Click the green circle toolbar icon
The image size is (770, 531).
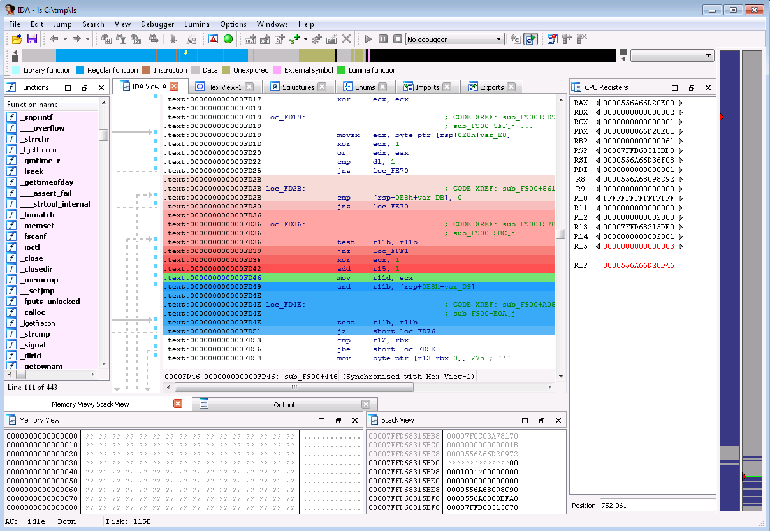click(228, 39)
